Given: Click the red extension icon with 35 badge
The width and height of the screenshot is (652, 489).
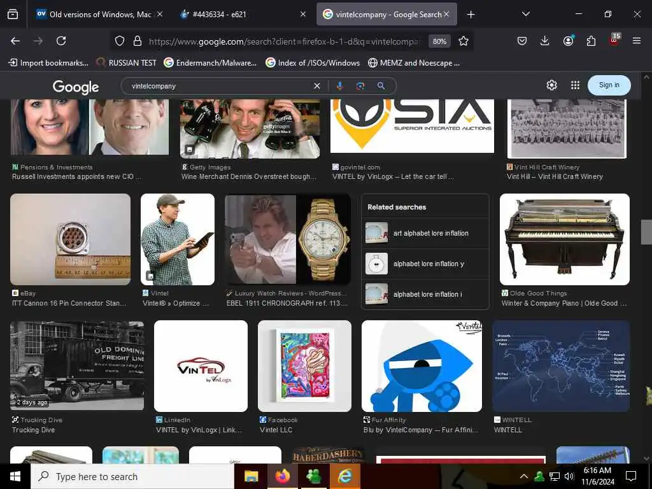Looking at the screenshot, I should pyautogui.click(x=614, y=40).
